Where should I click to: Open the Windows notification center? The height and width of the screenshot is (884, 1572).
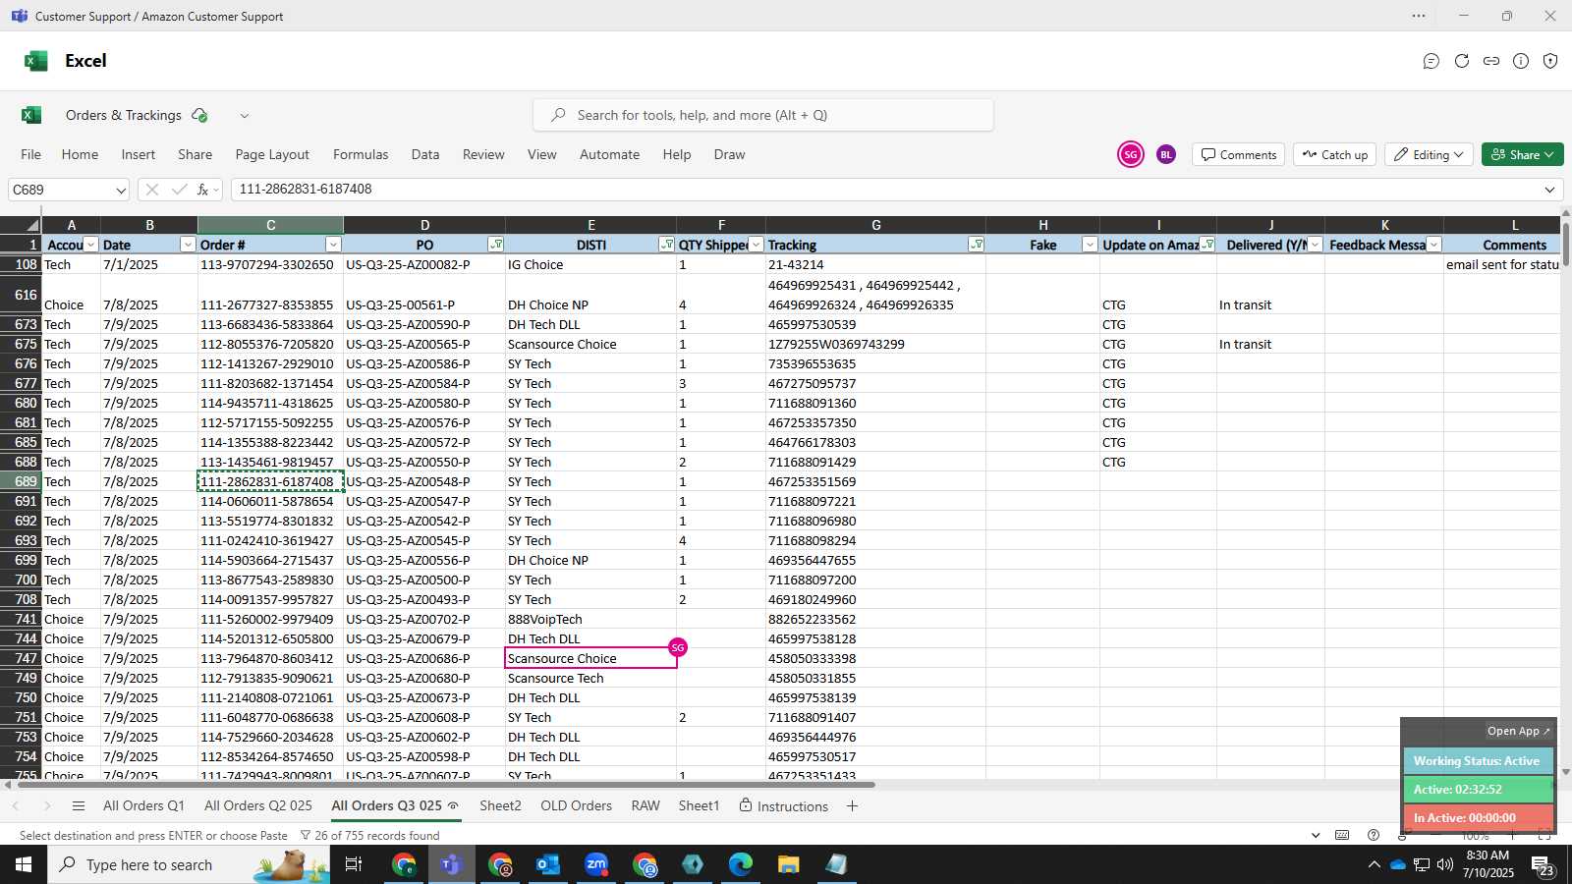tap(1542, 864)
